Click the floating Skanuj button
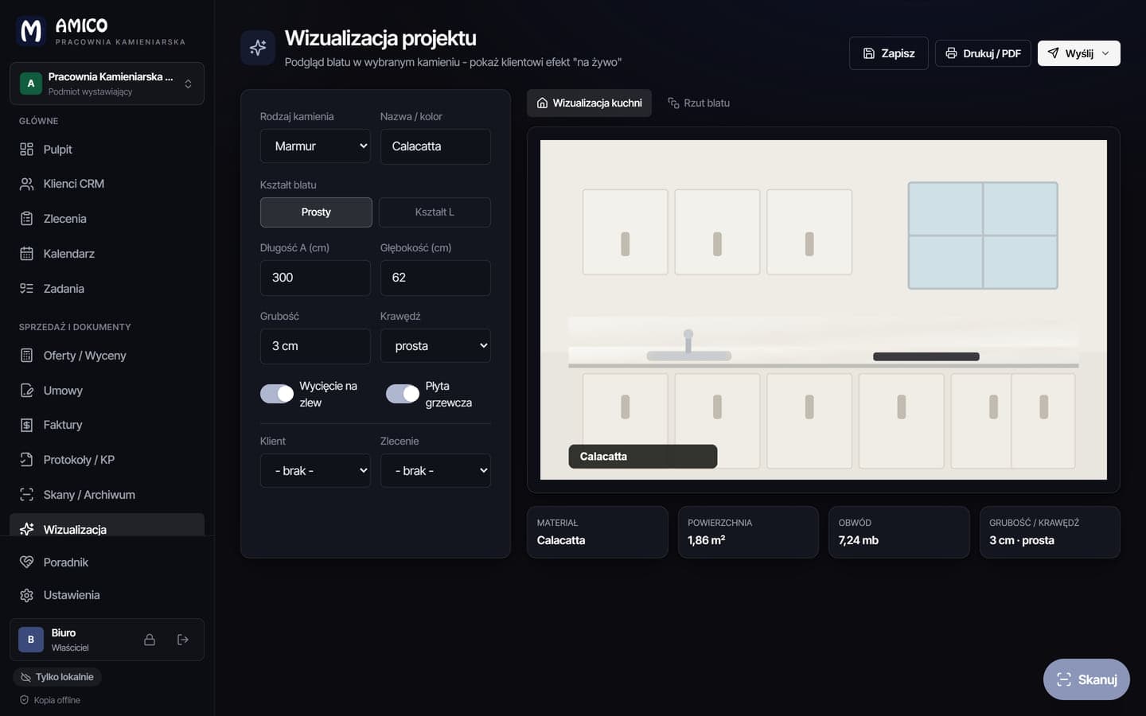Viewport: 1146px width, 716px height. click(1086, 679)
